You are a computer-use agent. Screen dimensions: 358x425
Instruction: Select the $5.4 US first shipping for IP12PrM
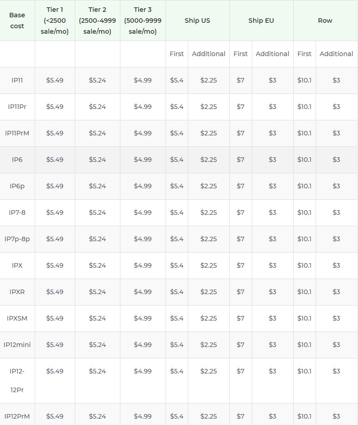pyautogui.click(x=176, y=416)
